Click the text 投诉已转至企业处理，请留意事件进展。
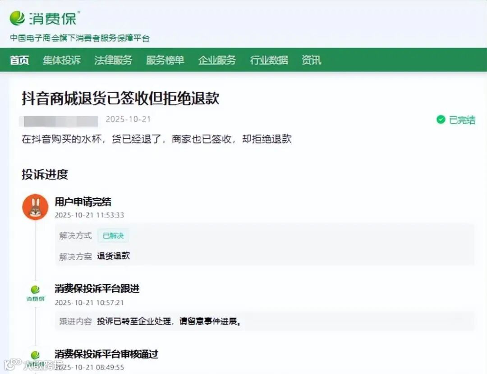 pos(169,321)
